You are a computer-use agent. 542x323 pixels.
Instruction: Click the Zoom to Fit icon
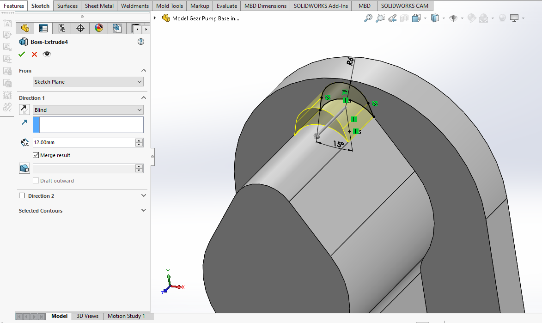(x=368, y=18)
